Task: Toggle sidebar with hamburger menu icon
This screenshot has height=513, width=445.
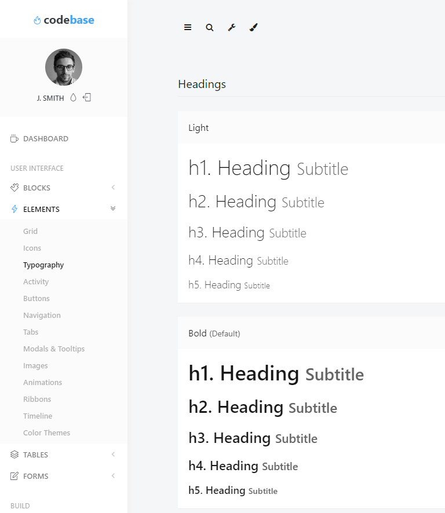Action: coord(188,27)
